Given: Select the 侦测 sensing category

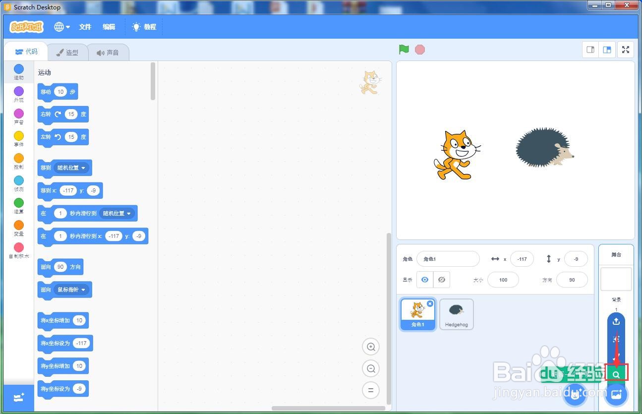Looking at the screenshot, I should pyautogui.click(x=19, y=183).
